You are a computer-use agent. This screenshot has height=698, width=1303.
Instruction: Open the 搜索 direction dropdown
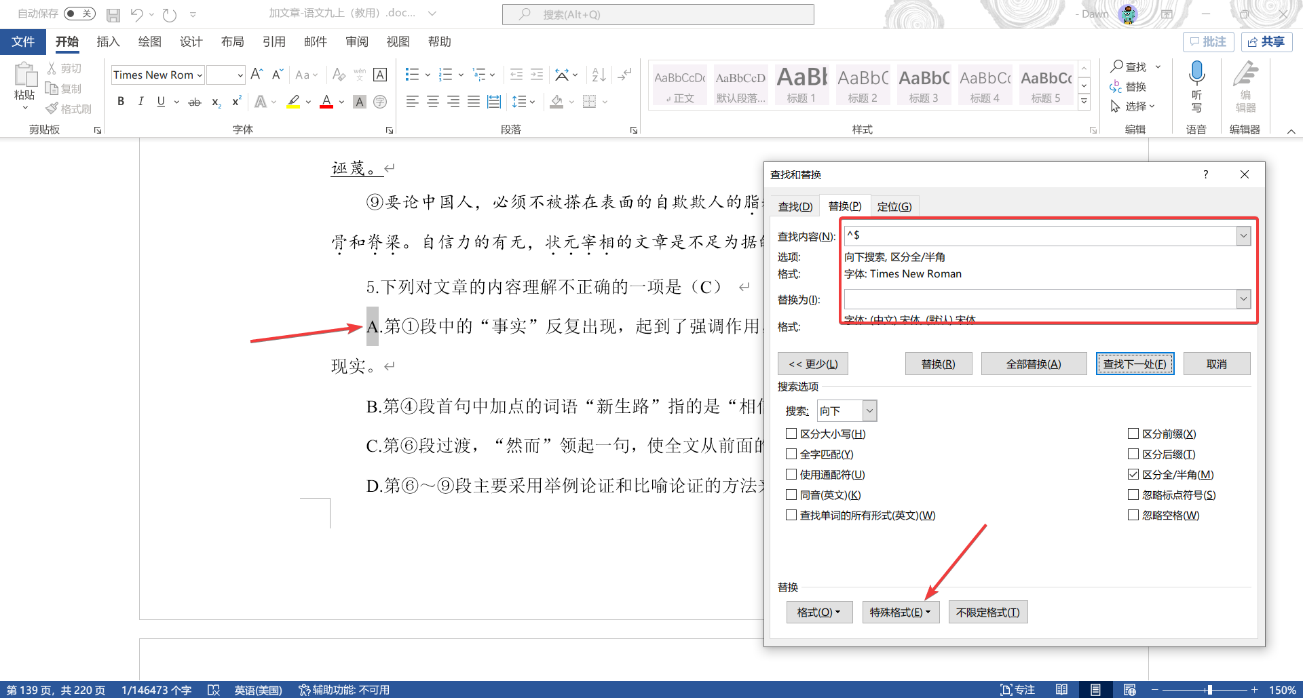point(869,410)
